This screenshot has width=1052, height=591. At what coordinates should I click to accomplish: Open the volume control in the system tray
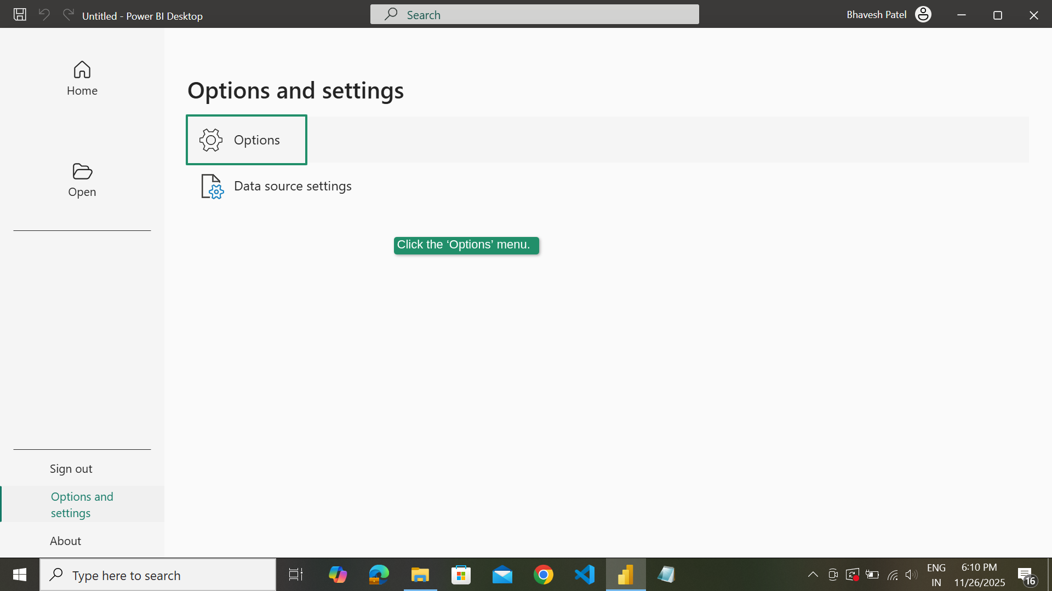[911, 574]
